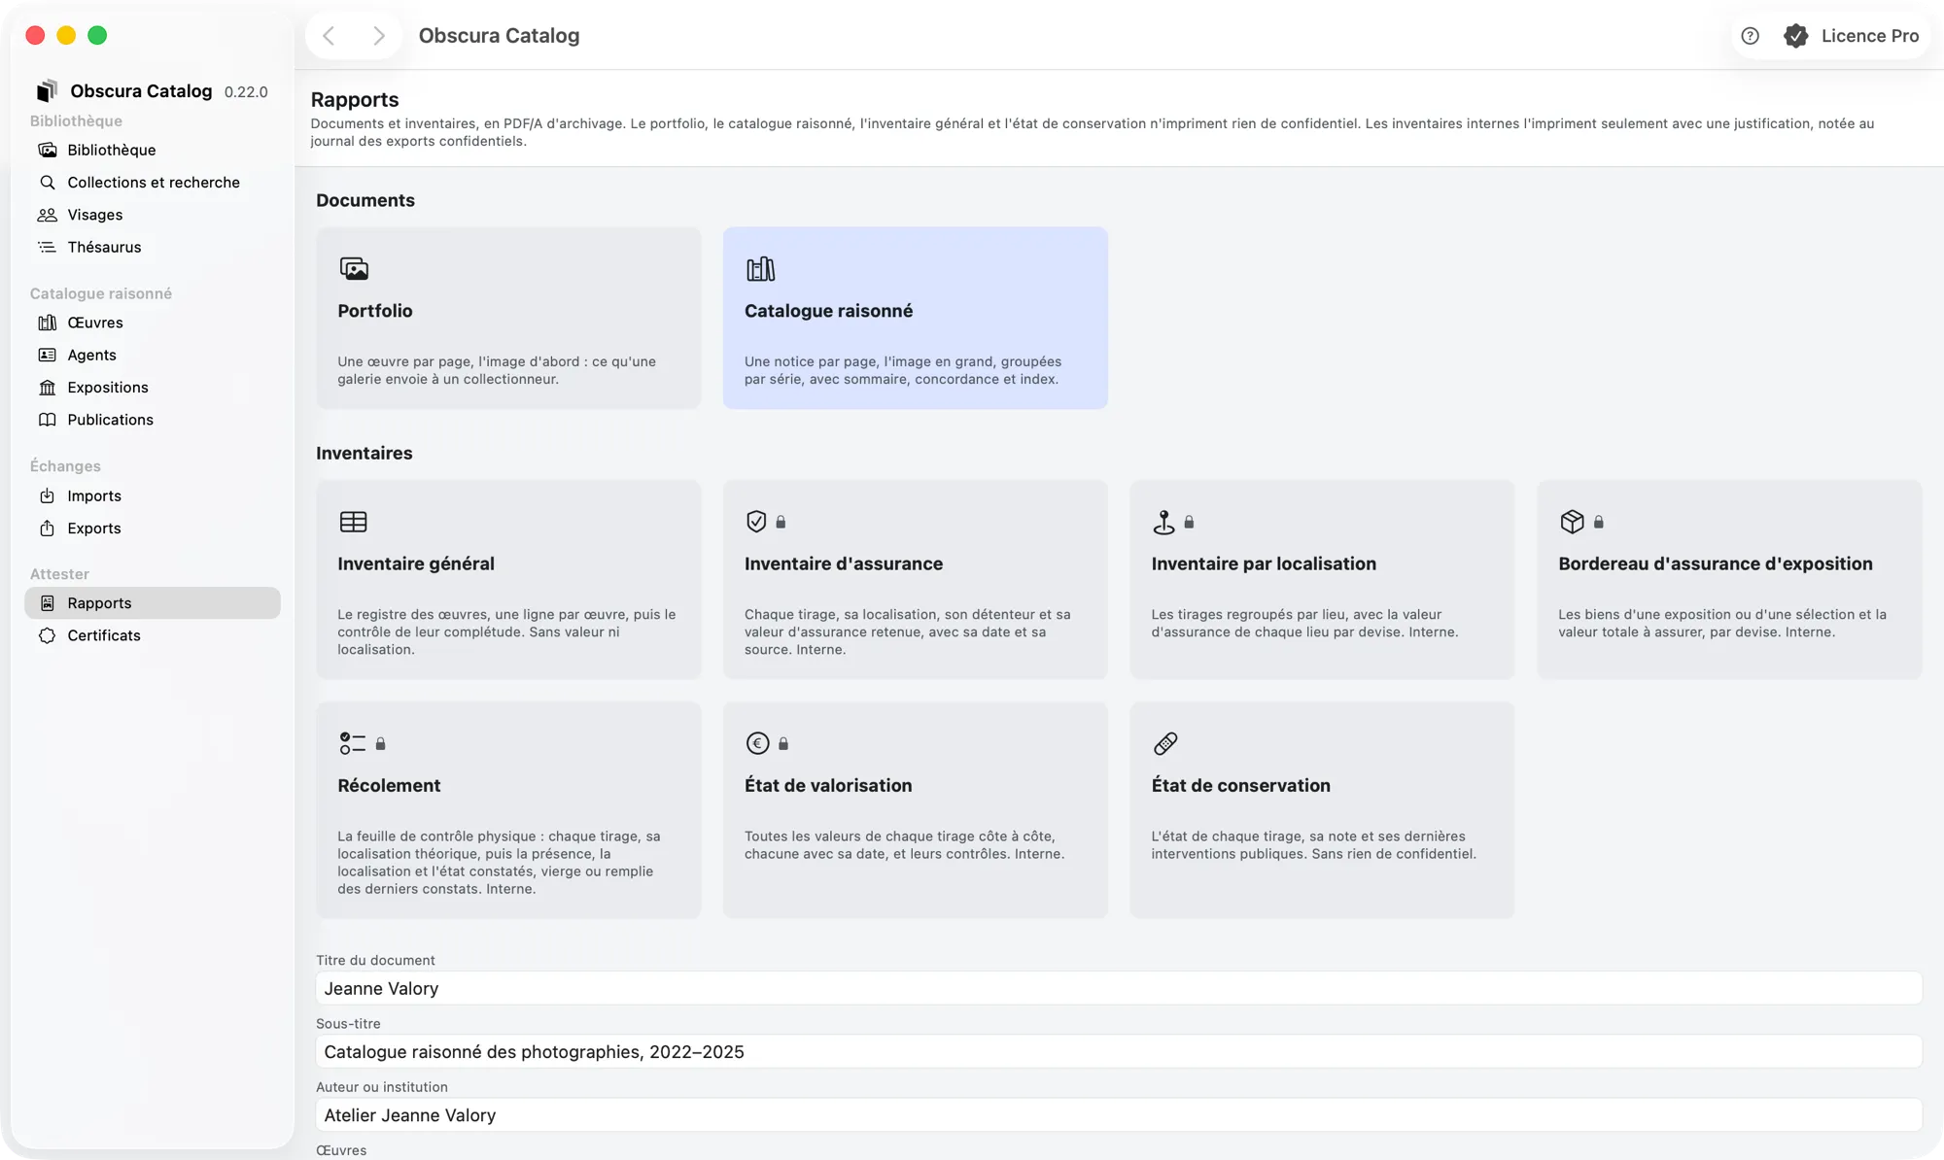Image resolution: width=1944 pixels, height=1160 pixels.
Task: Choose the État de conservation card
Action: tap(1322, 810)
